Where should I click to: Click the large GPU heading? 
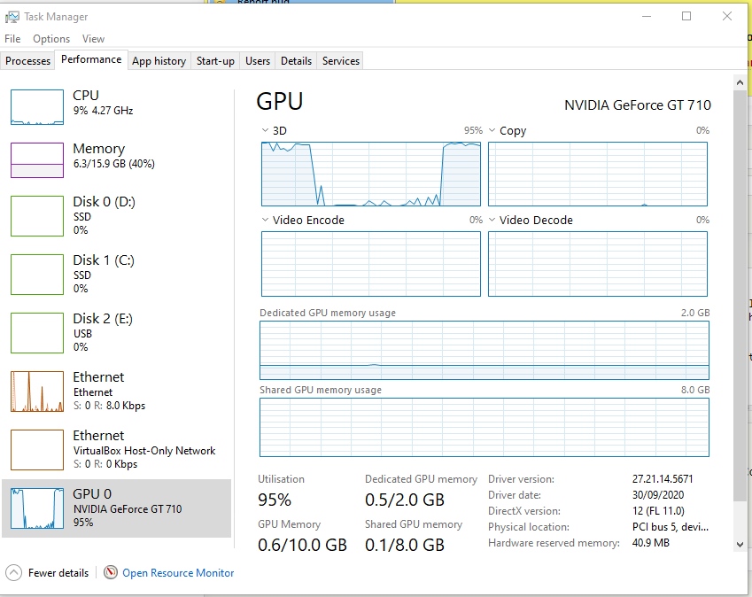click(280, 101)
